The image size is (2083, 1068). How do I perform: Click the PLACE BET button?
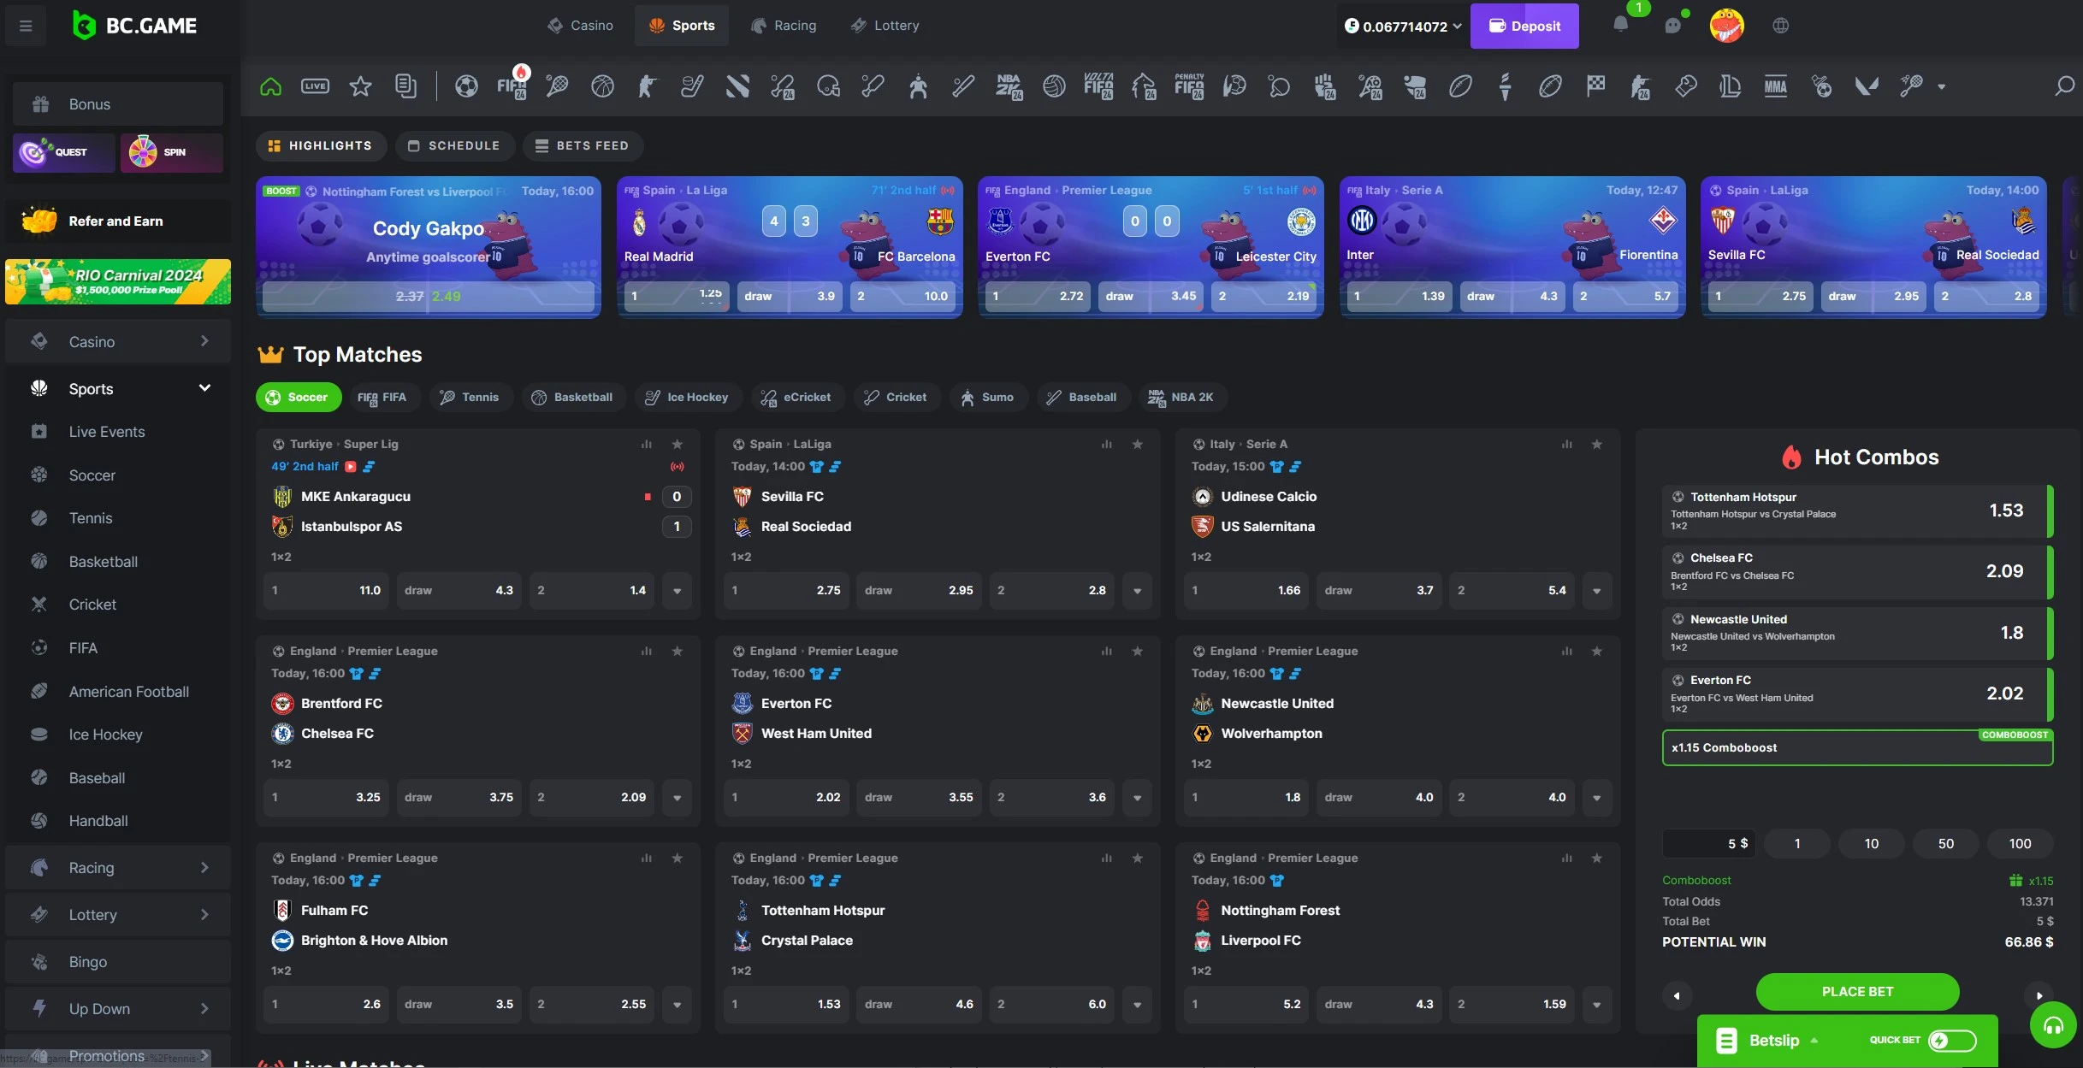pos(1857,991)
